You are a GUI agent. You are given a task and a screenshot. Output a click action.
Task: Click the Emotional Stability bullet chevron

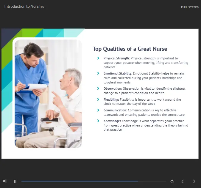tap(98, 73)
